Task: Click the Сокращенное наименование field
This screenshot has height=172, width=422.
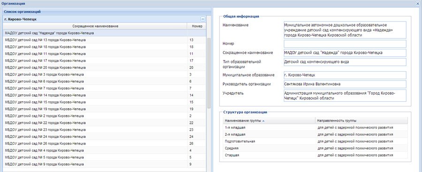Action: click(x=345, y=53)
